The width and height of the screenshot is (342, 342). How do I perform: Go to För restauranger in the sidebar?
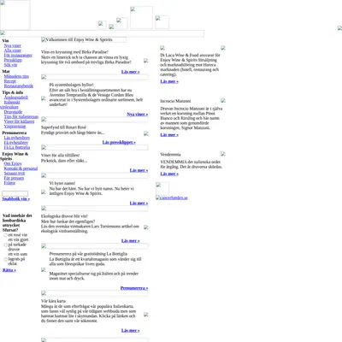pos(18,56)
